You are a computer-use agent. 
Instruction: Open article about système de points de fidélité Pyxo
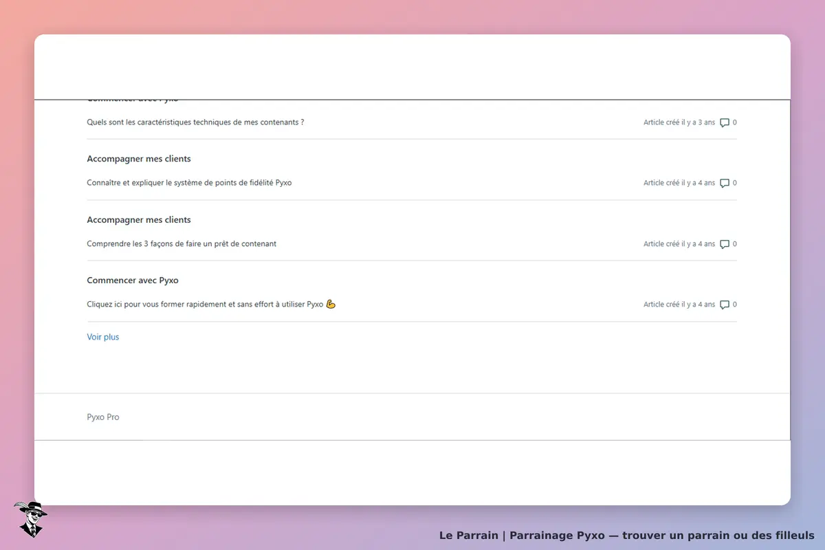pos(189,183)
